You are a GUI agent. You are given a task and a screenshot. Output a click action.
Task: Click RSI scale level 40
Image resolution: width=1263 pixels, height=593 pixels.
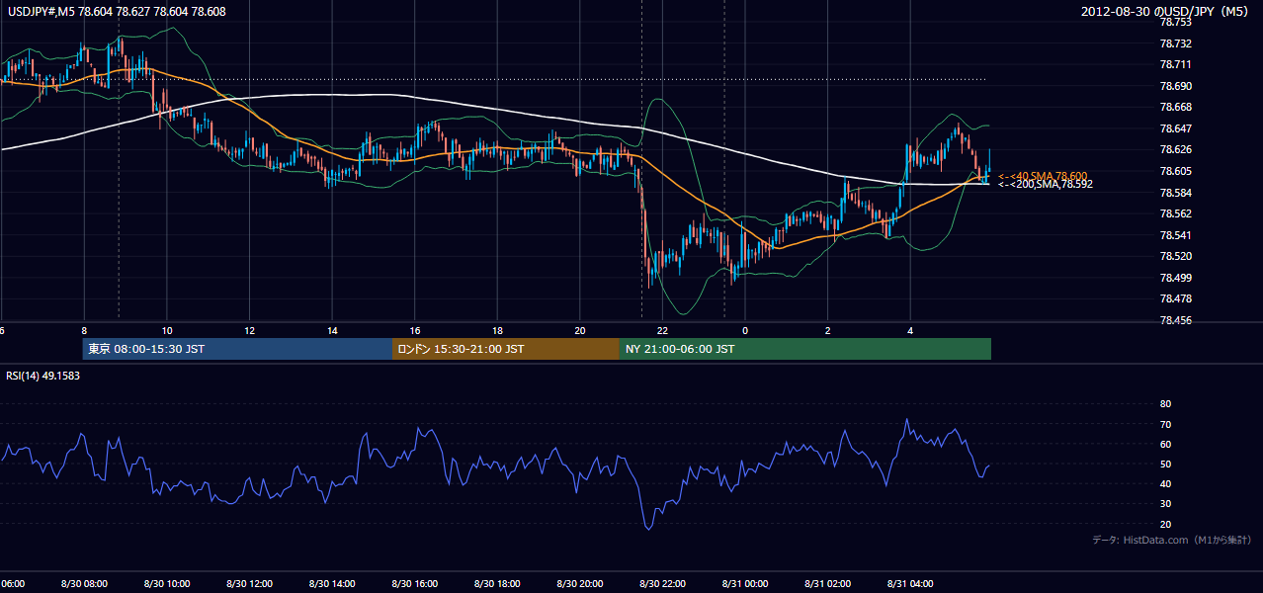tap(1165, 483)
